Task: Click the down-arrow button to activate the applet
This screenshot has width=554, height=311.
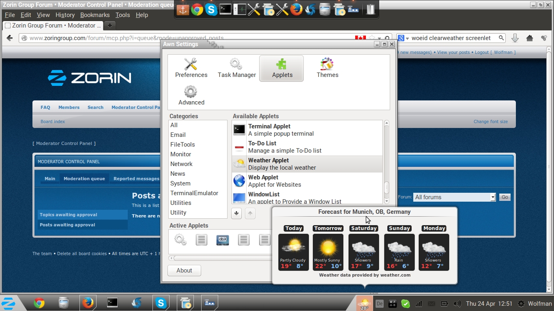Action: tap(236, 213)
